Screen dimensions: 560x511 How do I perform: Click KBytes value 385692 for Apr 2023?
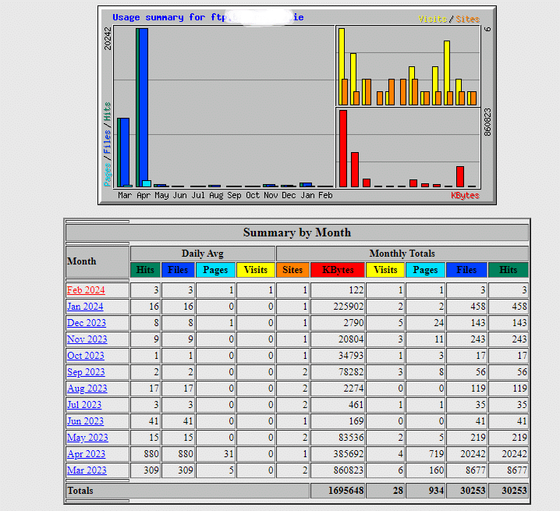point(348,454)
